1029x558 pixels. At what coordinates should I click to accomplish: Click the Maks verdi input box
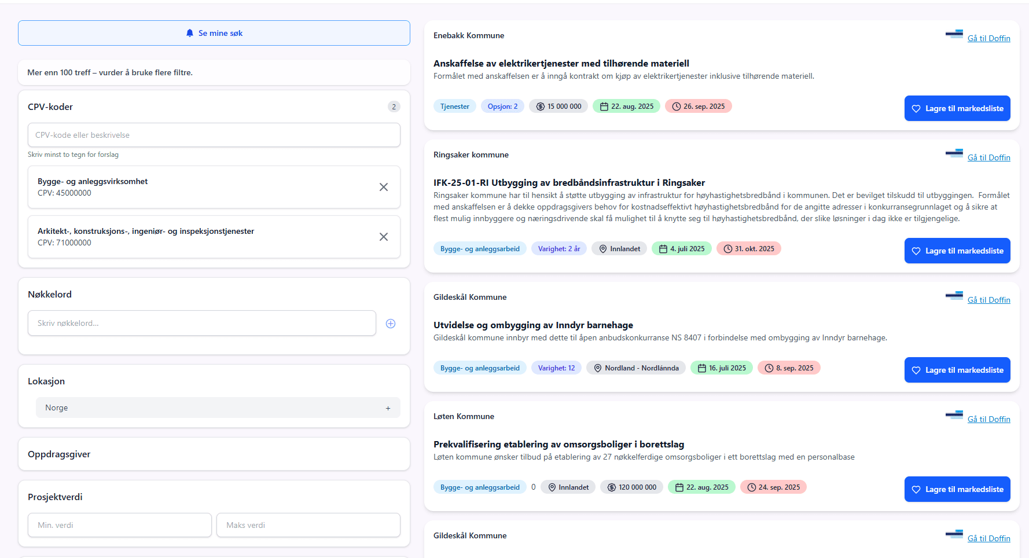tap(308, 525)
